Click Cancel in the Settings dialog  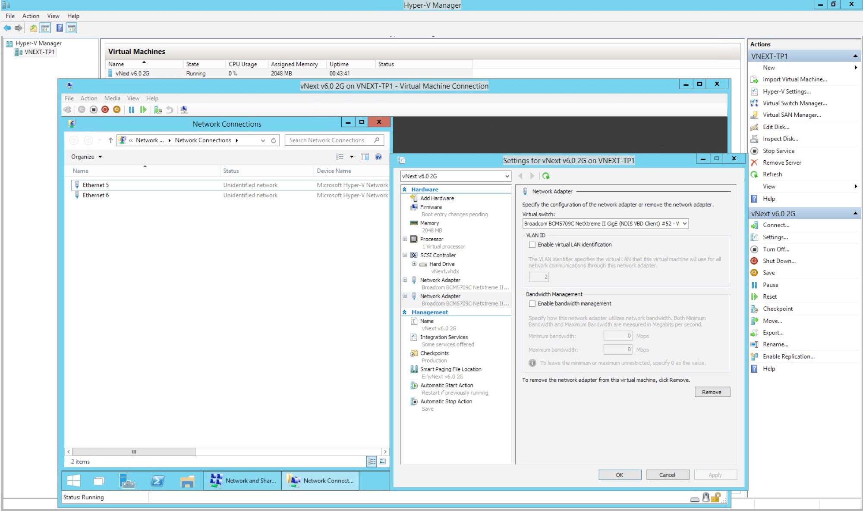[x=667, y=475]
